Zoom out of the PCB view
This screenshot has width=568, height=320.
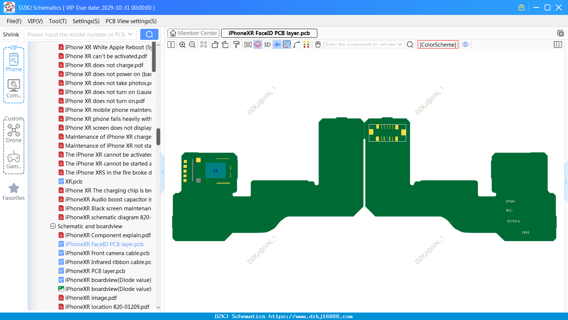pos(192,44)
